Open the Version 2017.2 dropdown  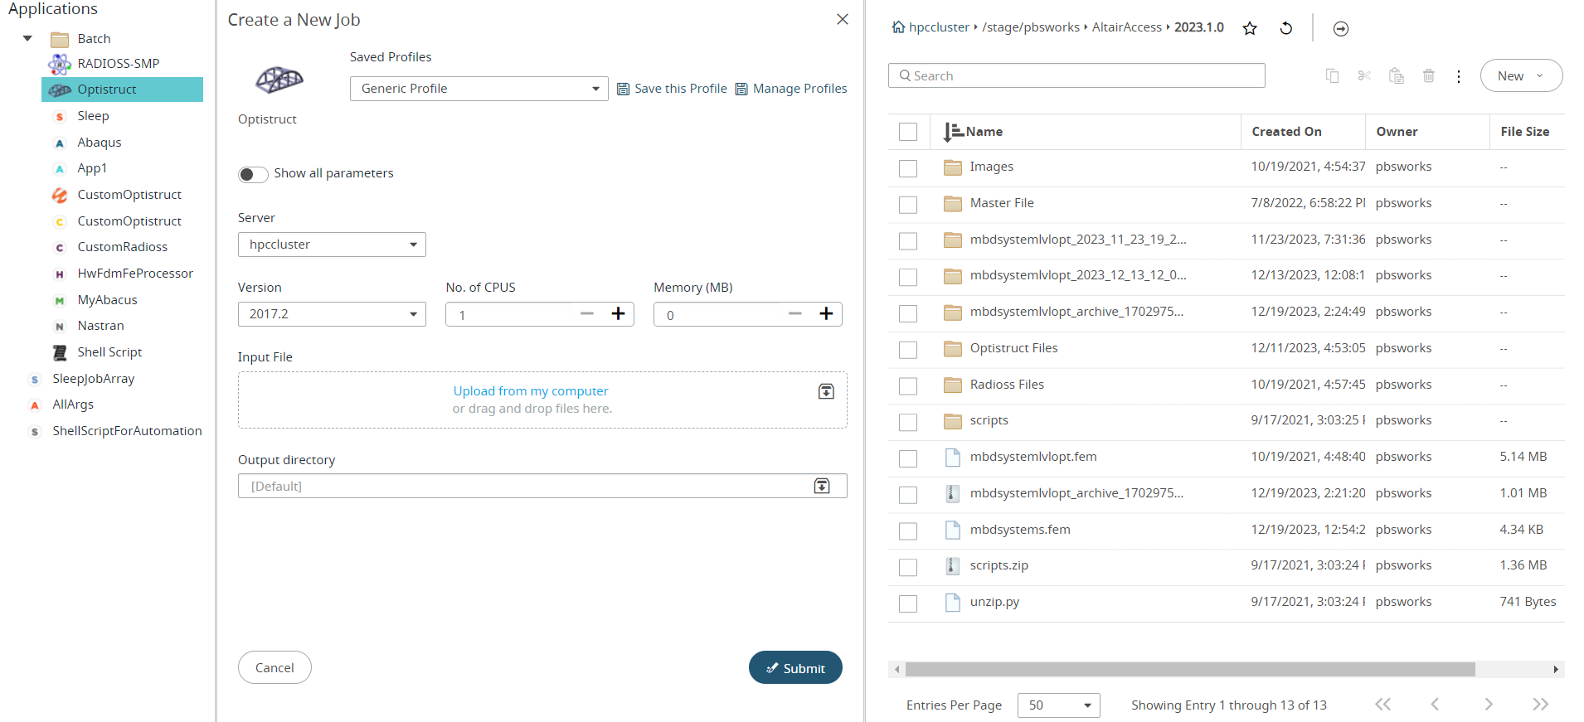[x=332, y=314]
